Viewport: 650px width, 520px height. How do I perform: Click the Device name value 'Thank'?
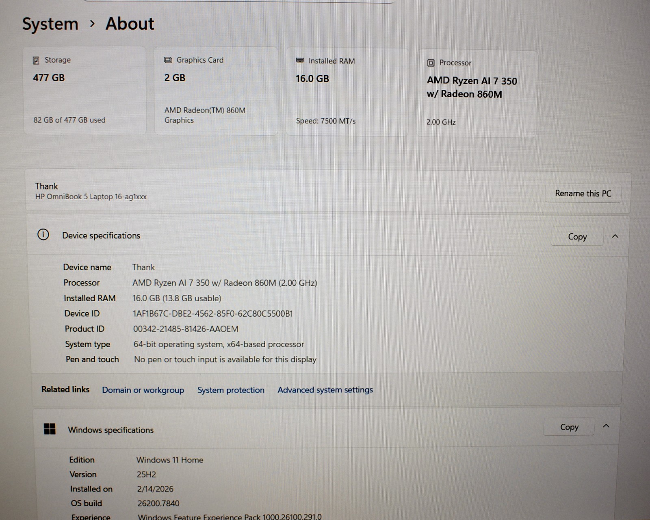[143, 267]
